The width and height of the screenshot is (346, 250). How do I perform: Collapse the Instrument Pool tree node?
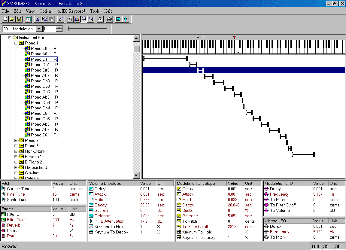tap(10, 38)
